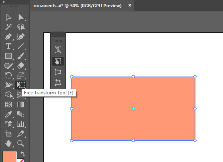223x162 pixels.
Task: Select the Curvature tool
Action: [x=21, y=37]
